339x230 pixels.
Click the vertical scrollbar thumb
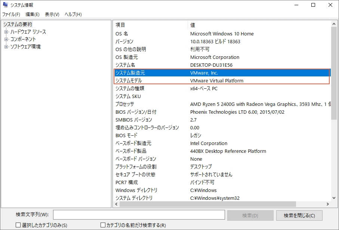tap(334, 73)
